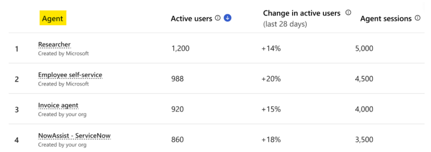Screen dimensions: 431x152
Task: Click the 4,000 agent sessions value
Action: [x=364, y=109]
